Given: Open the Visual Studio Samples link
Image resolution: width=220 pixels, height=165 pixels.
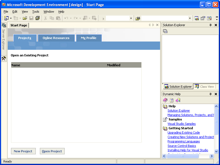Looking at the screenshot, I should (x=182, y=124).
